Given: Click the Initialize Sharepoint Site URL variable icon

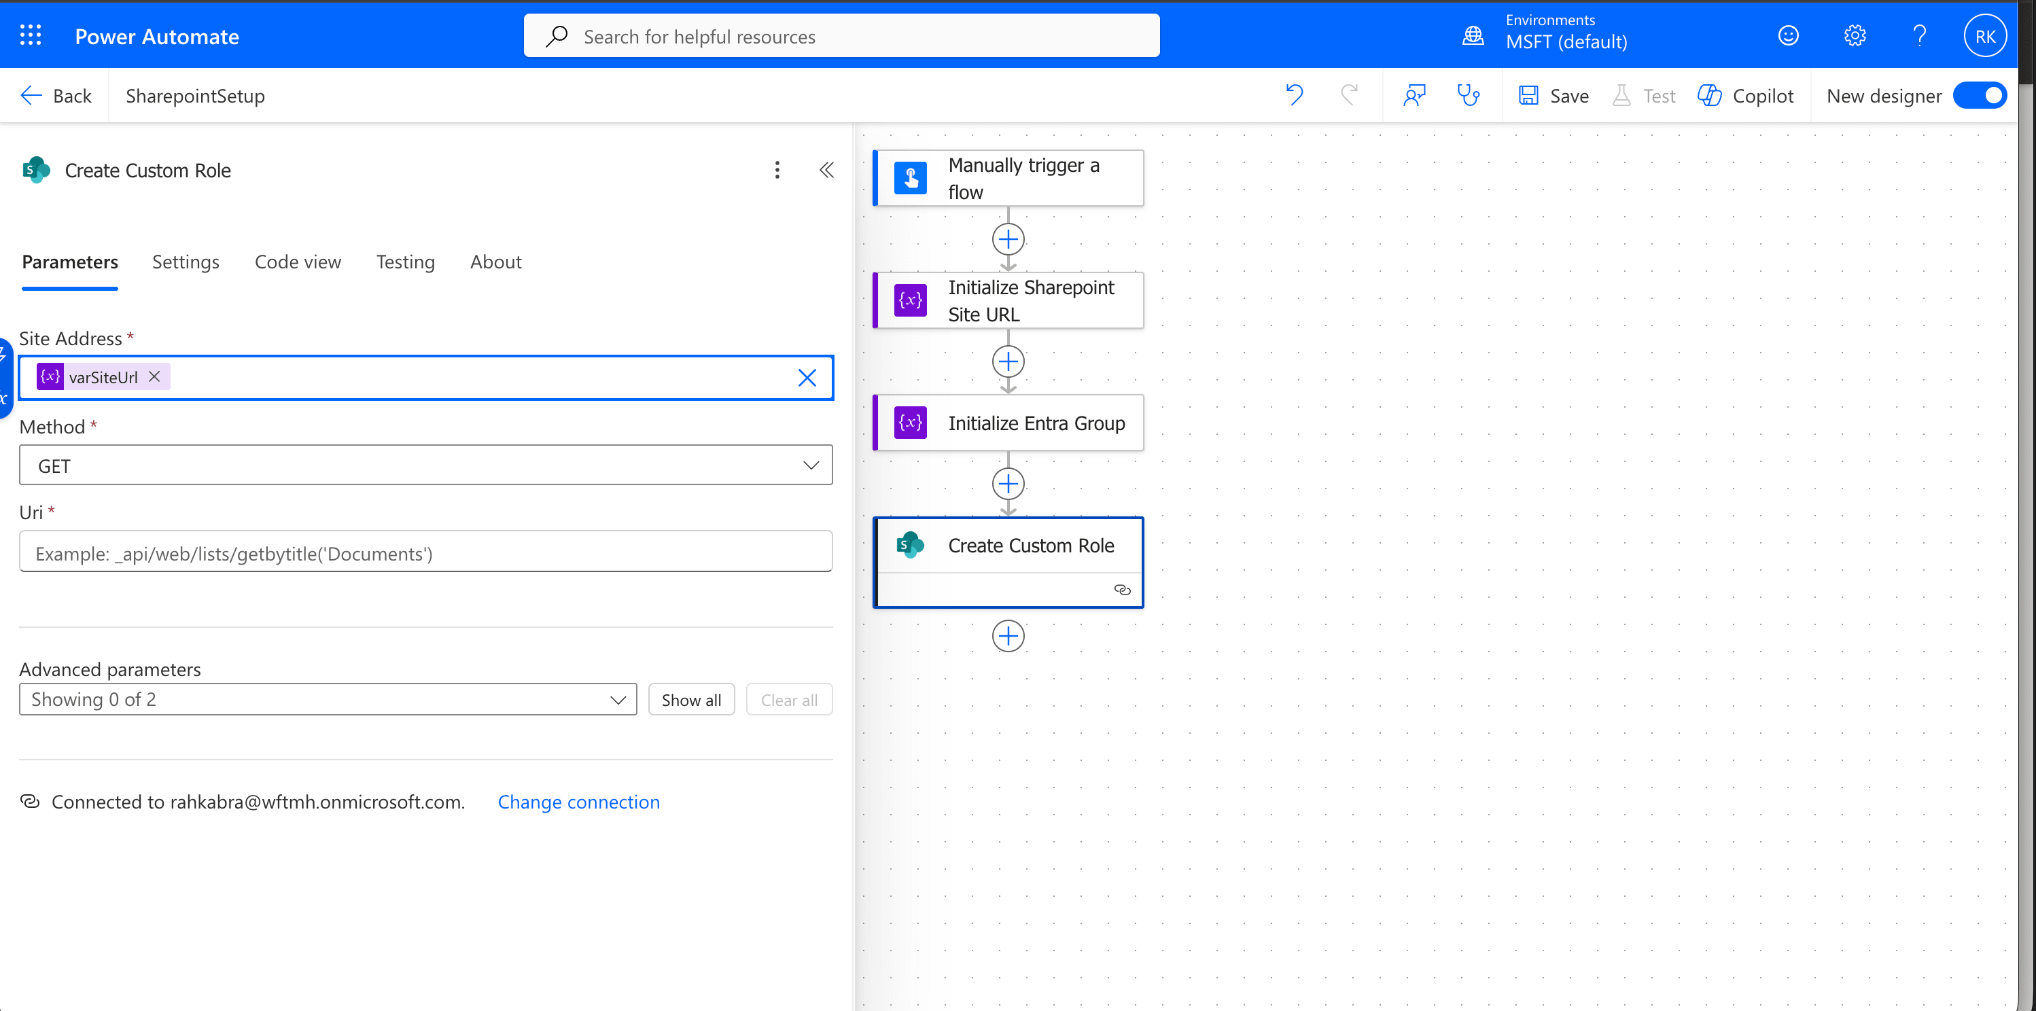Looking at the screenshot, I should point(911,300).
